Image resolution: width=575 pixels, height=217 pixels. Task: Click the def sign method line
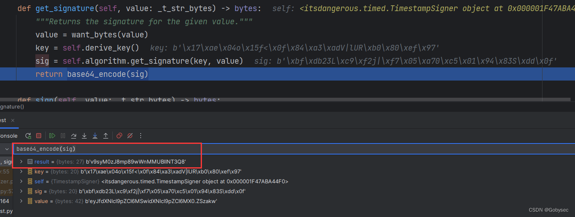click(119, 99)
